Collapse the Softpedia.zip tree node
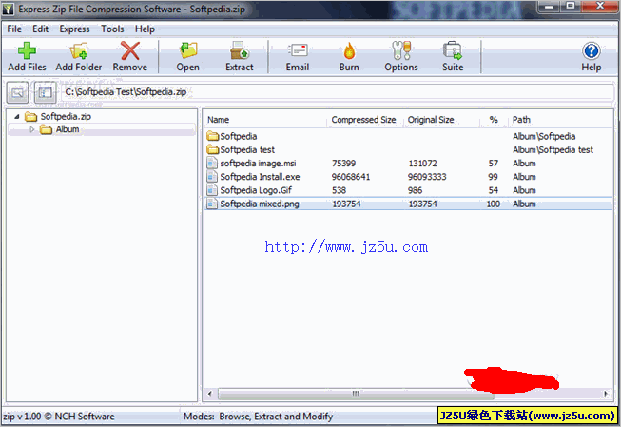 point(16,116)
